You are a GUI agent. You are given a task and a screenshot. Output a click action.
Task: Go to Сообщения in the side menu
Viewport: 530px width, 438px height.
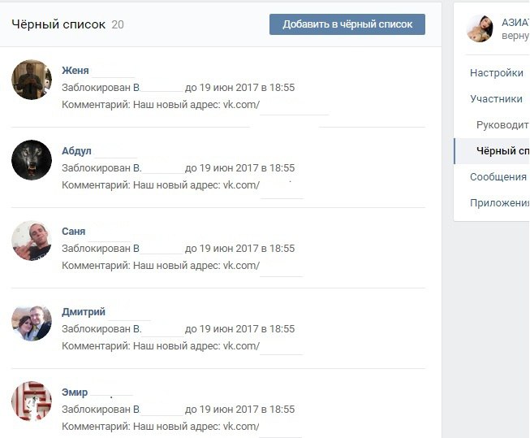point(498,176)
